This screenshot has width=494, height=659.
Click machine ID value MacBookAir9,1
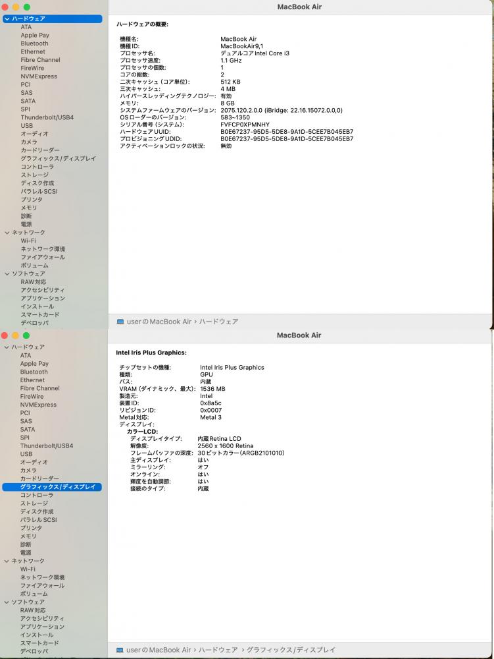[242, 46]
